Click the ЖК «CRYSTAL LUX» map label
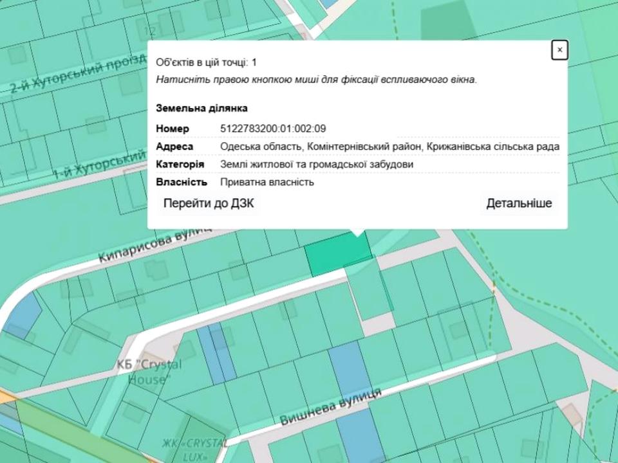Image resolution: width=618 pixels, height=463 pixels. pos(194,449)
